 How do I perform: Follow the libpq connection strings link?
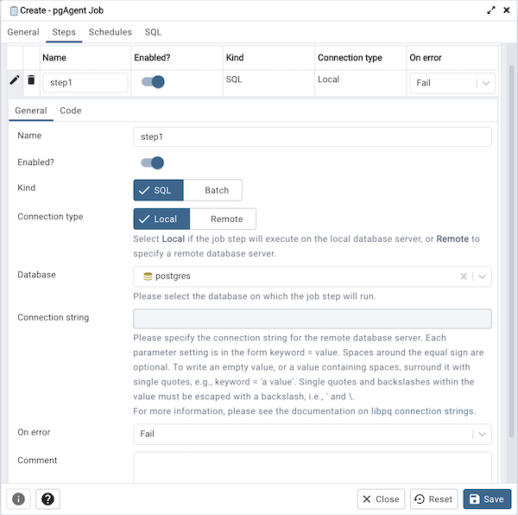coord(423,410)
